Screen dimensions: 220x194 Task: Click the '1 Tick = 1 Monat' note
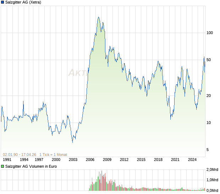[x=53, y=155]
